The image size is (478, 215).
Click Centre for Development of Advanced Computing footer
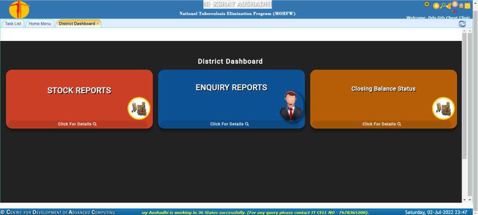pyautogui.click(x=58, y=212)
